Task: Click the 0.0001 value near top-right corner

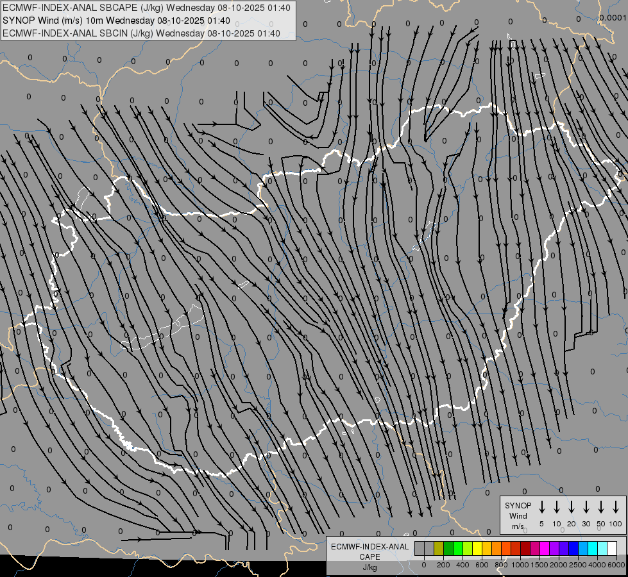Action: (613, 17)
